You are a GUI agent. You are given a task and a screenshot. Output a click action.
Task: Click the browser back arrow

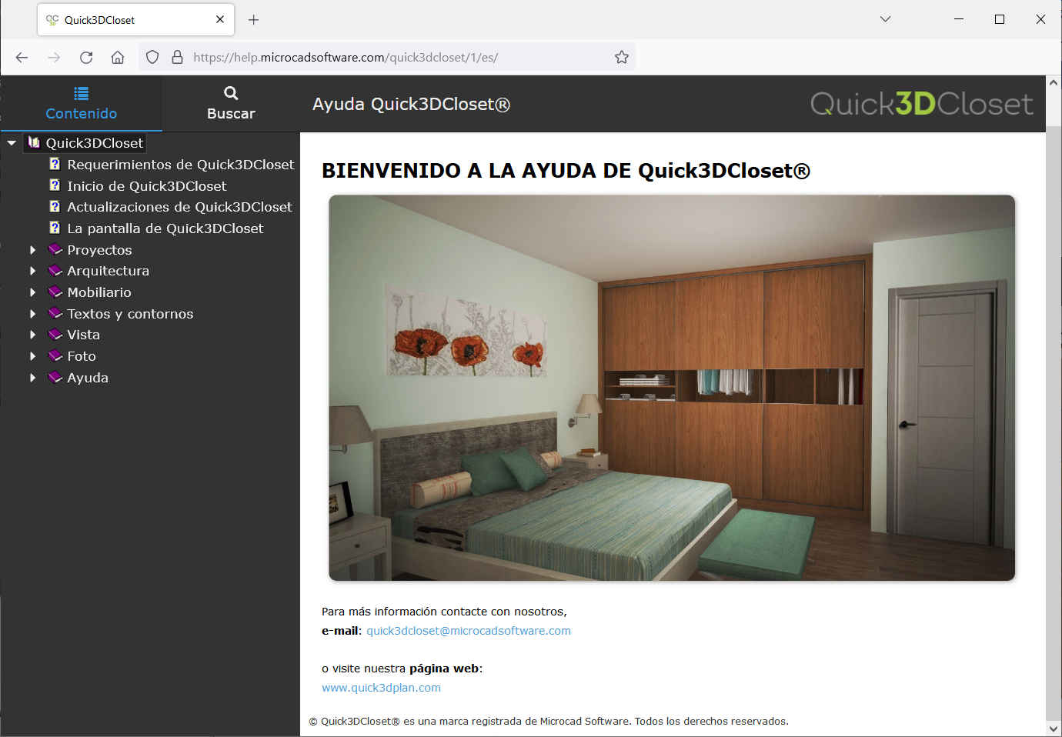point(22,57)
